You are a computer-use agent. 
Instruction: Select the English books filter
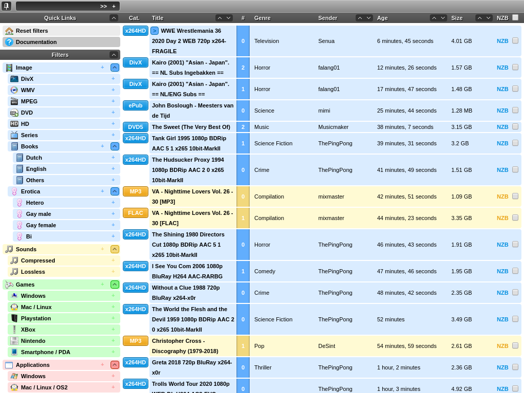(36, 169)
